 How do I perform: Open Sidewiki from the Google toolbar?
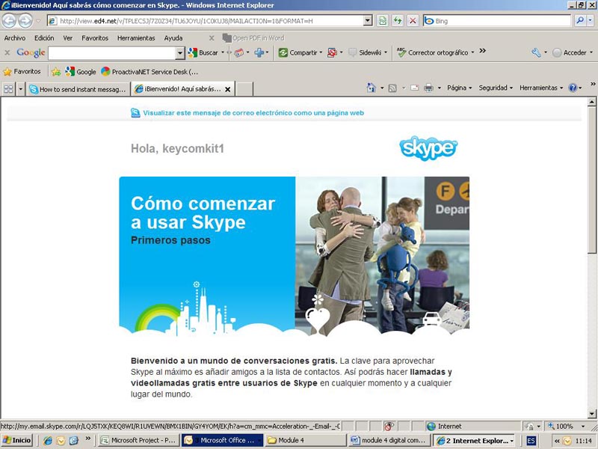[366, 52]
